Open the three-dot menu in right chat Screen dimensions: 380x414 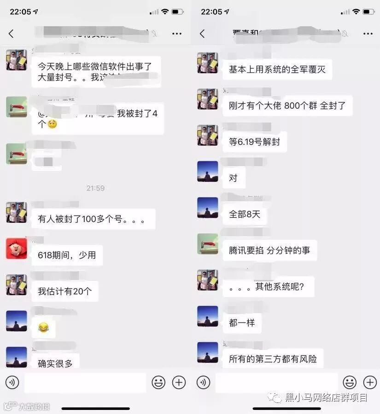coord(368,34)
